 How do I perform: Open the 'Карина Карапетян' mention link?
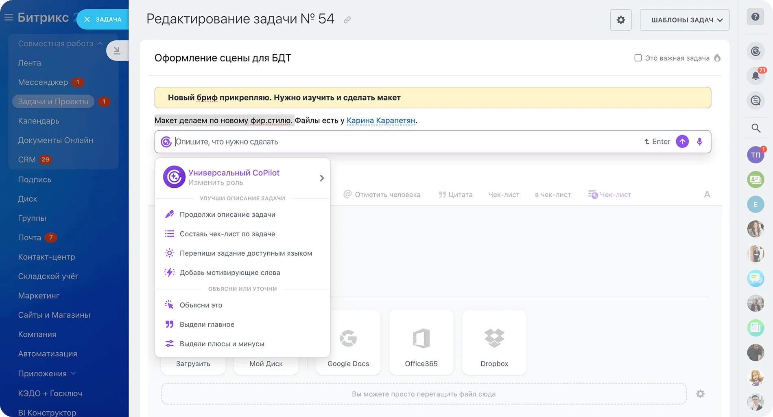pos(380,121)
